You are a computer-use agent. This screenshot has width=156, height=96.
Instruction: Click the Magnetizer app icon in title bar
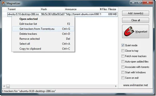[x=3, y=3]
